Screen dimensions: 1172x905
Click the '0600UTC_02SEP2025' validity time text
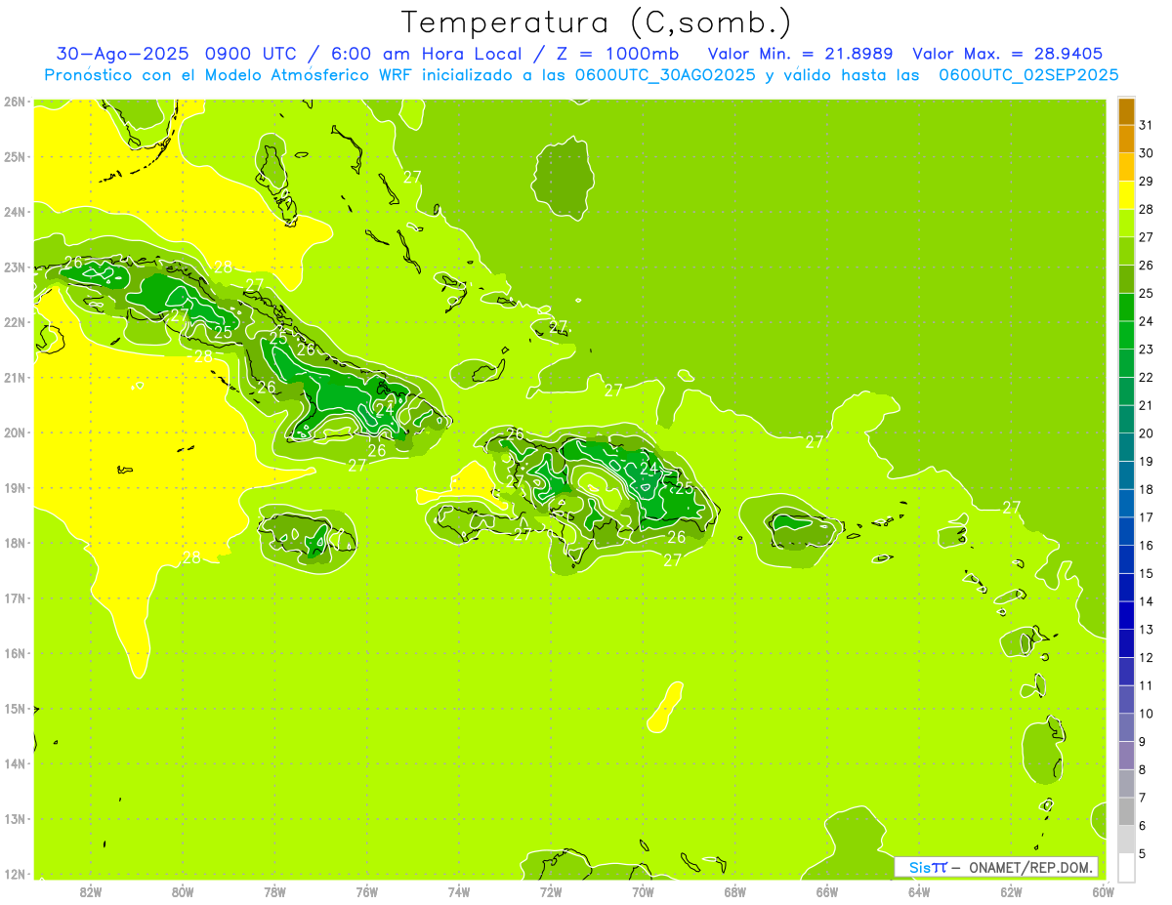coord(1027,75)
